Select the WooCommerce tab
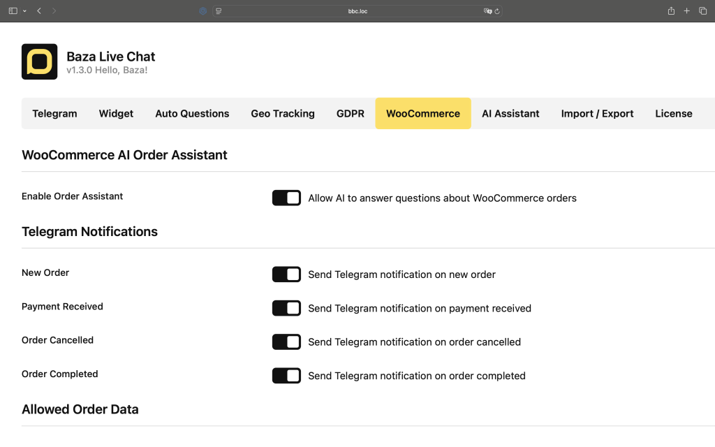Screen dimensions: 715x447 pyautogui.click(x=423, y=114)
